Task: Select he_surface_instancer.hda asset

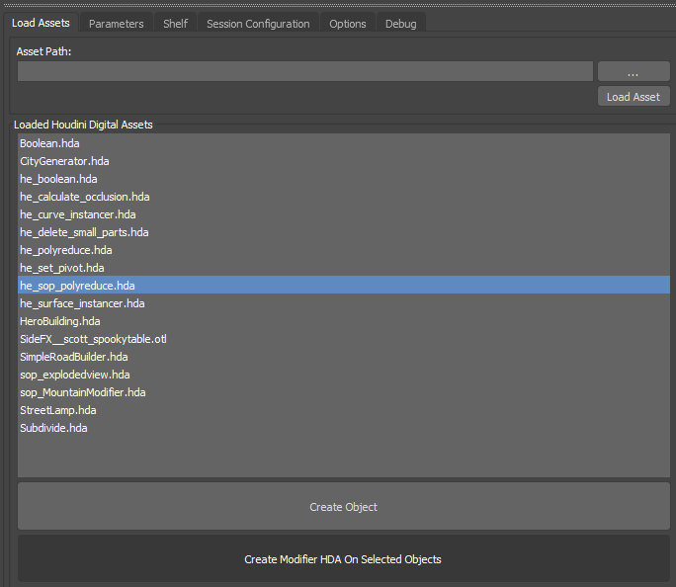Action: [x=82, y=303]
